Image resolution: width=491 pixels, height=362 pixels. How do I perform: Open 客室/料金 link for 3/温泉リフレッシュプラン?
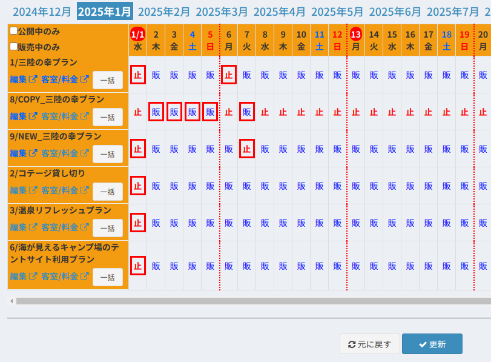pos(65,227)
